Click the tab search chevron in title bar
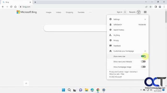This screenshot has height=93, width=167. [x=146, y=2]
